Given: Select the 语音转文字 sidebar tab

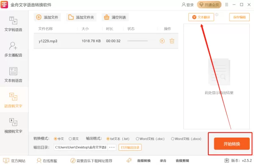Looking at the screenshot, I should point(13,100).
